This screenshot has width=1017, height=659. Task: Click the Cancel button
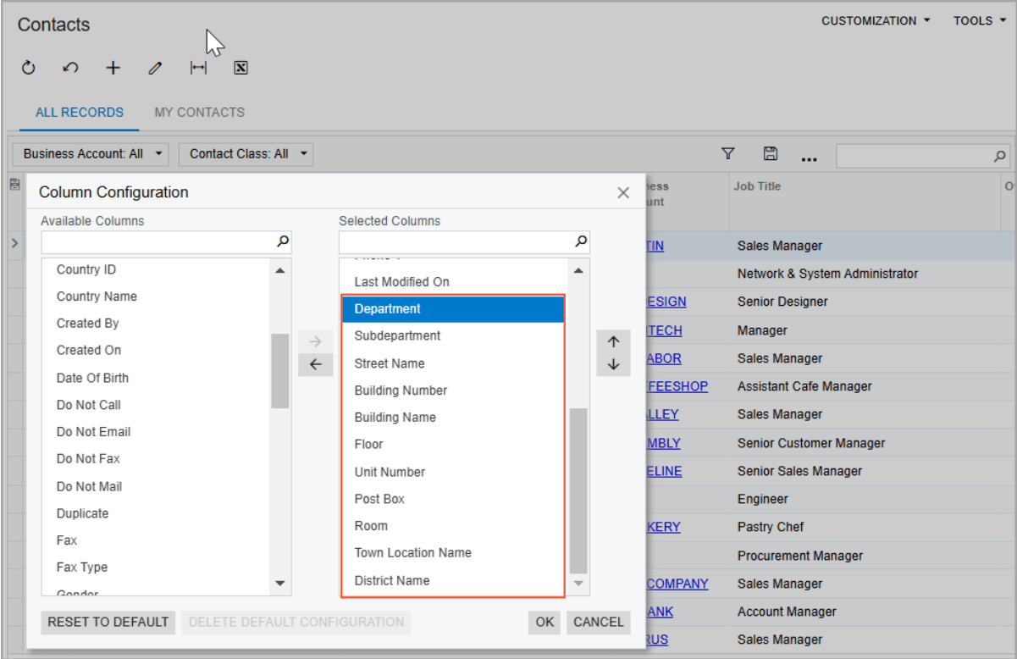(599, 622)
